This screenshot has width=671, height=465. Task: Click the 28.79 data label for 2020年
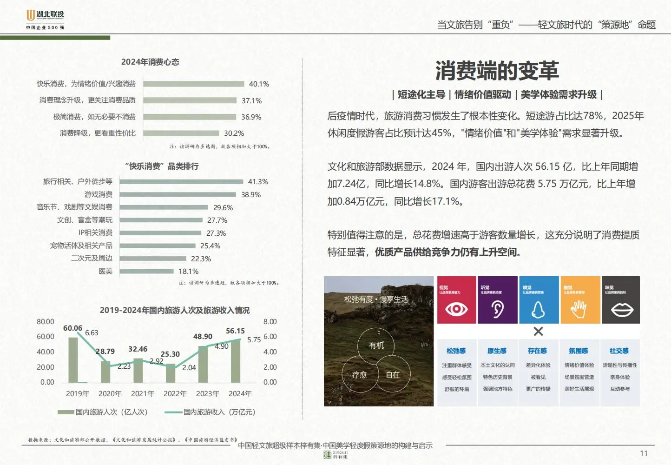pos(105,351)
